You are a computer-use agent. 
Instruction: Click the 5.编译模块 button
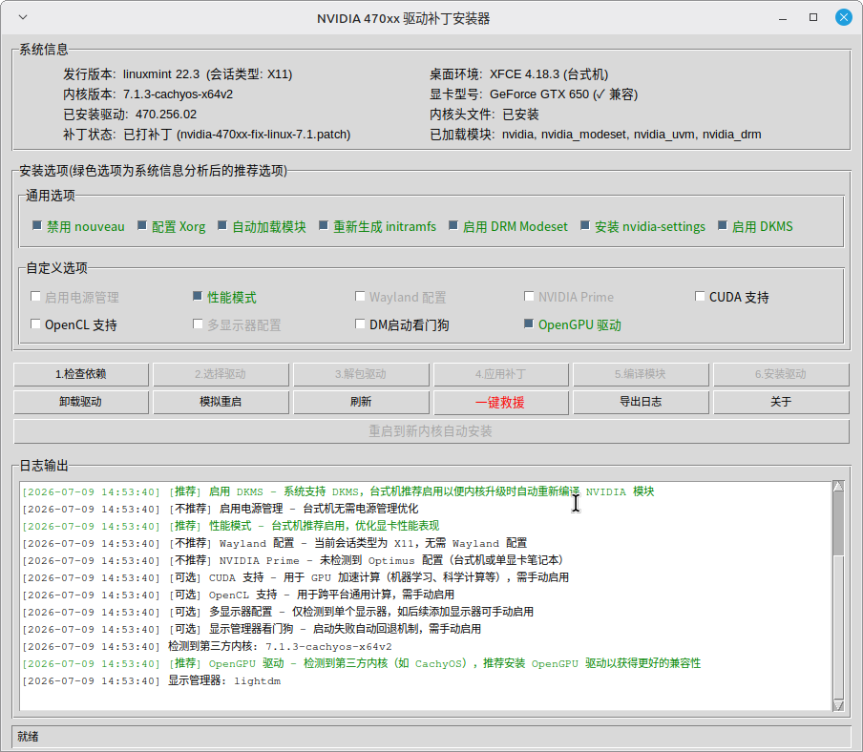pos(641,374)
